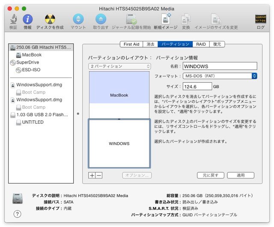Click the plus button to add partition
274x227 pixels.
[x=92, y=175]
